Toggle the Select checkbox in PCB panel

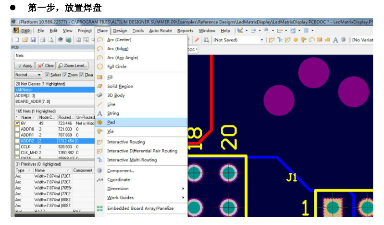[47, 75]
